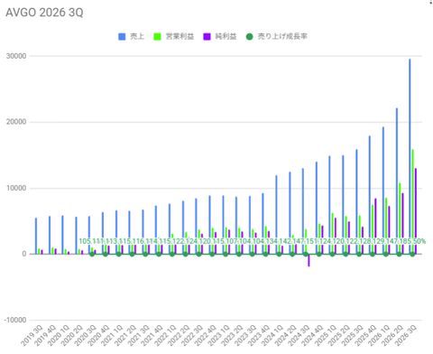This screenshot has height=354, width=433.
Task: Click the 2025 3Q x-axis label
Action: click(x=353, y=335)
